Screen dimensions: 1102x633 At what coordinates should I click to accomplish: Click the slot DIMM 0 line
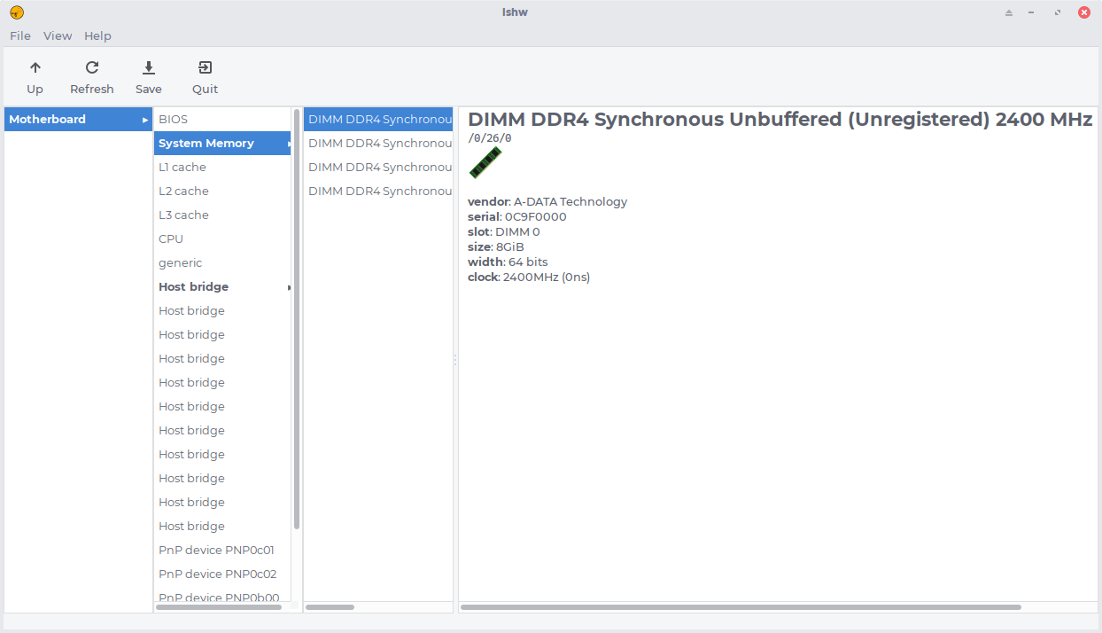(x=504, y=231)
